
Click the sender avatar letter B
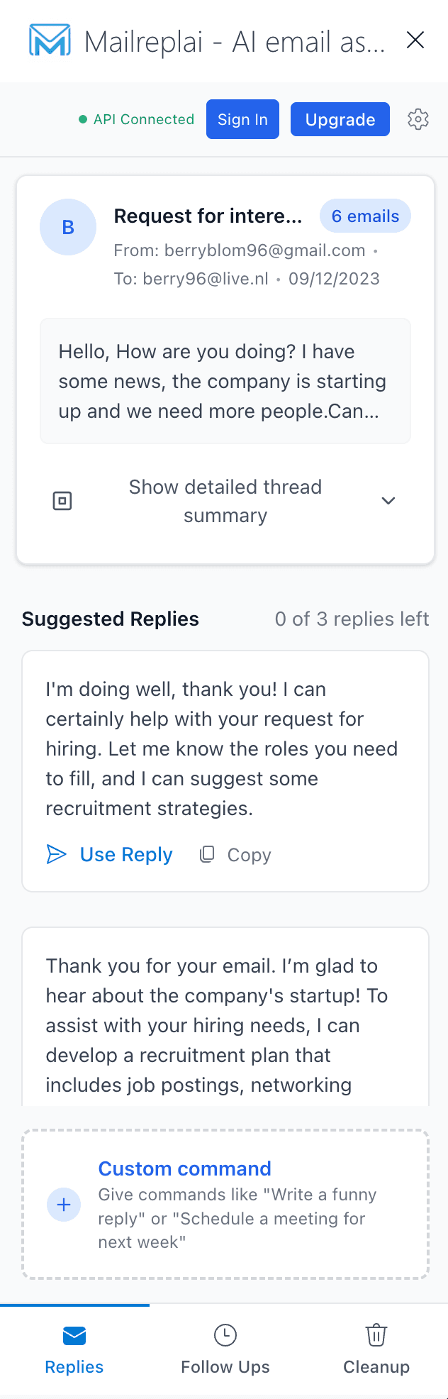pyautogui.click(x=68, y=227)
